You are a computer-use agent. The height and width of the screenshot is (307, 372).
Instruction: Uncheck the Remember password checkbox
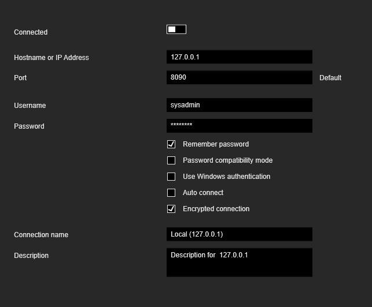pos(171,144)
